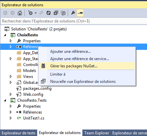
Task: Click the solution icon beside 'ChoixResto' solution
Action: 7,29
